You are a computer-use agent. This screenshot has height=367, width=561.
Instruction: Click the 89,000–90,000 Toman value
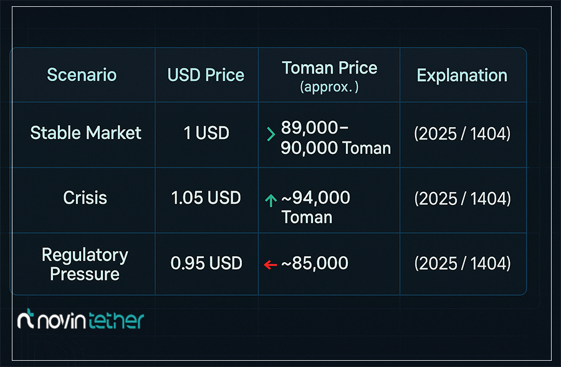click(335, 138)
